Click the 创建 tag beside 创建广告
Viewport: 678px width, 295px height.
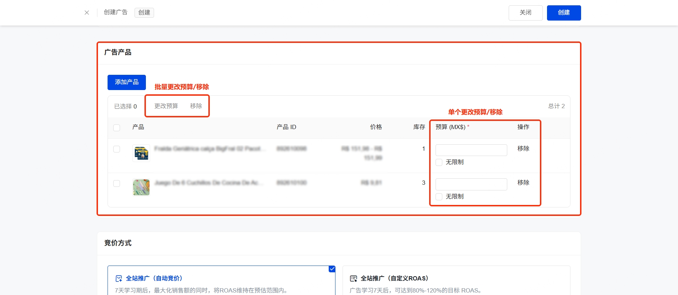click(x=144, y=12)
